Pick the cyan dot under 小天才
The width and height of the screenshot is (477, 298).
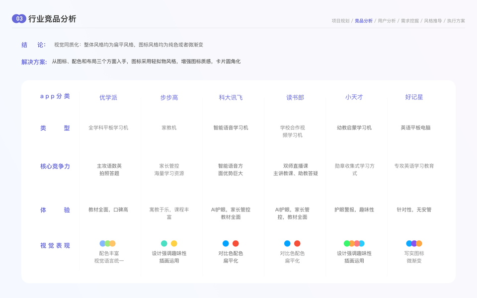tap(362, 243)
